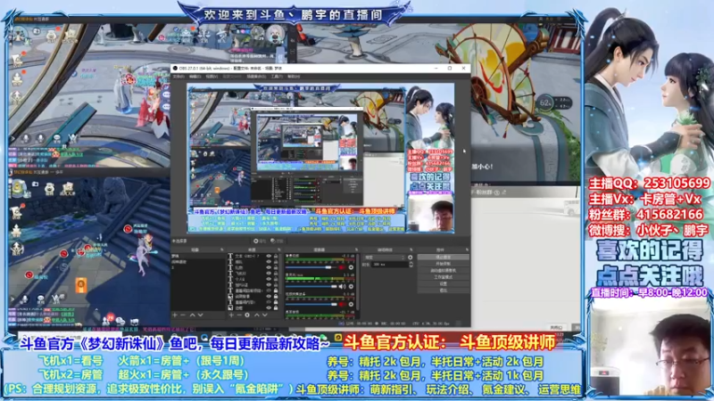Unlock the 边框 source
Image resolution: width=714 pixels, height=401 pixels.
click(276, 307)
